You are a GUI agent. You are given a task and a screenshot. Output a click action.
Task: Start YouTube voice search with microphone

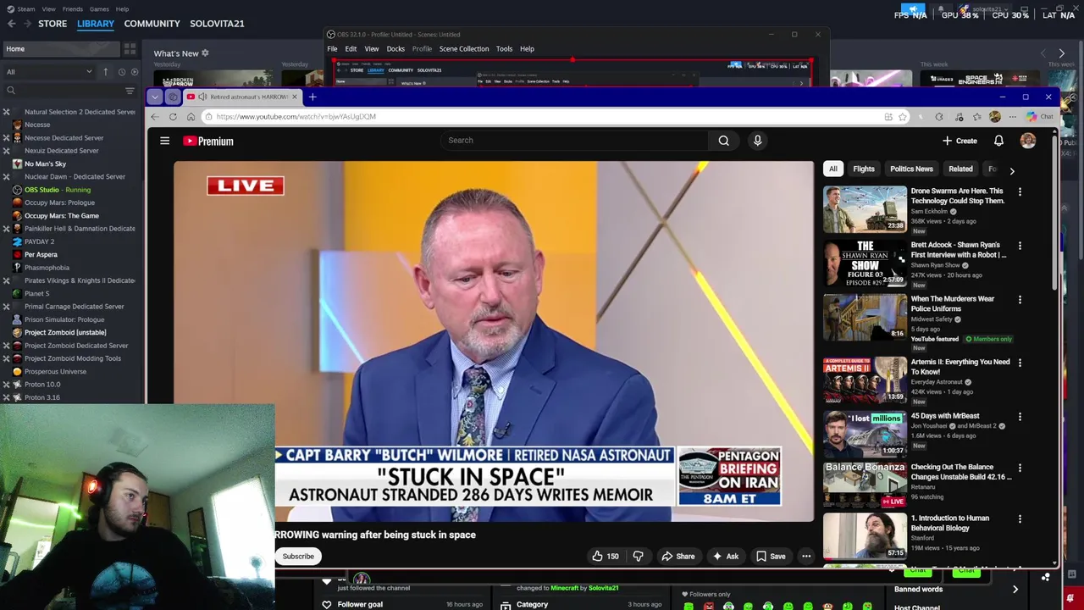(x=757, y=141)
